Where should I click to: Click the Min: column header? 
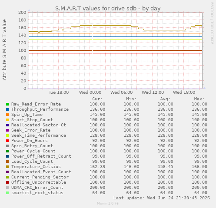(x=131, y=99)
